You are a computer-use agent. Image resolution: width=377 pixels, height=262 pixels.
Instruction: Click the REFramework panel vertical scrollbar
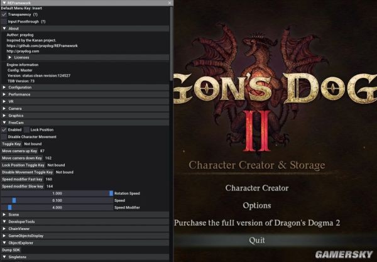[x=171, y=43]
